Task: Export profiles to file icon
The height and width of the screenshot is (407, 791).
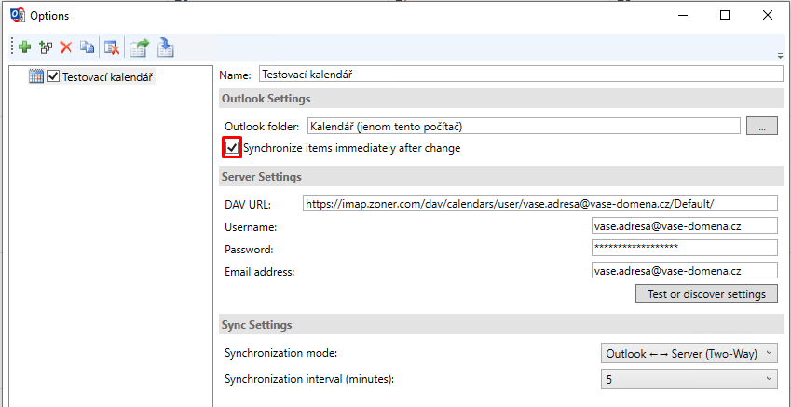Action: 140,47
